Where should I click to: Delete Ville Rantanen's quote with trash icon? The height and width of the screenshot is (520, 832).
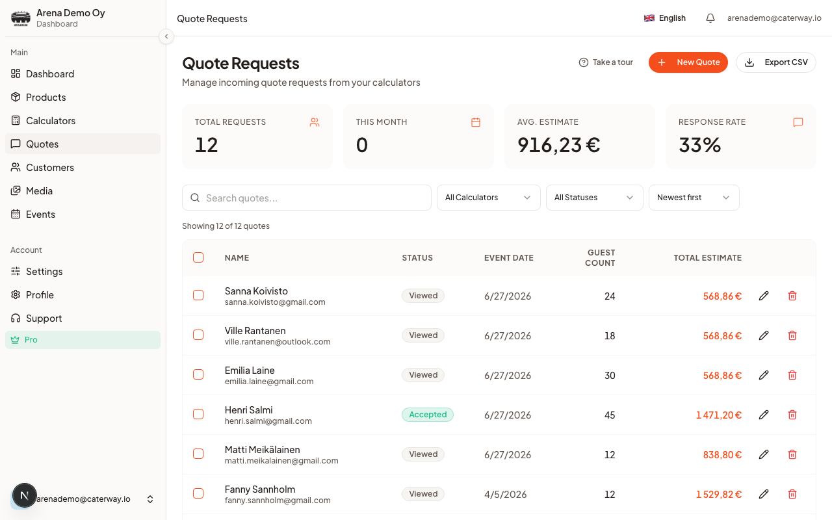click(792, 335)
